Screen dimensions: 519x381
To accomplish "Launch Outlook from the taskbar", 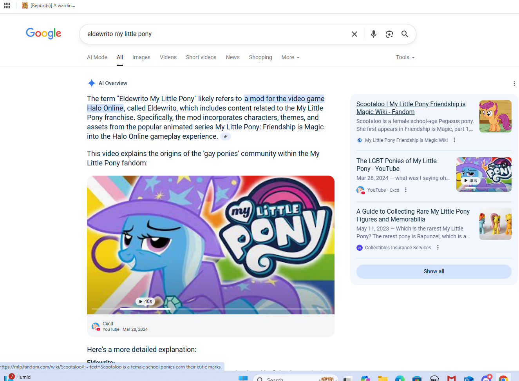I will click(x=469, y=379).
